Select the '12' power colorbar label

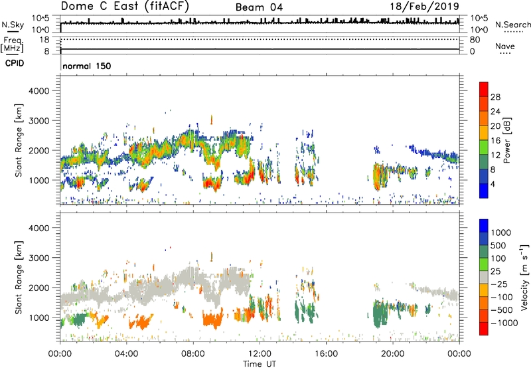[495, 155]
